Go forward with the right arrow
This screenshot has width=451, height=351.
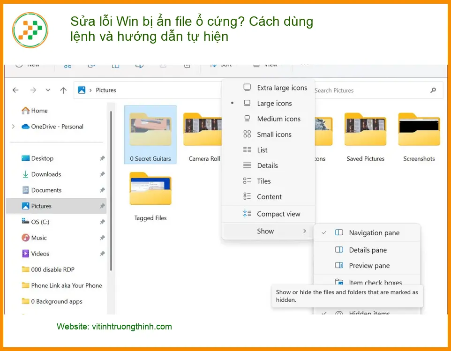point(33,90)
